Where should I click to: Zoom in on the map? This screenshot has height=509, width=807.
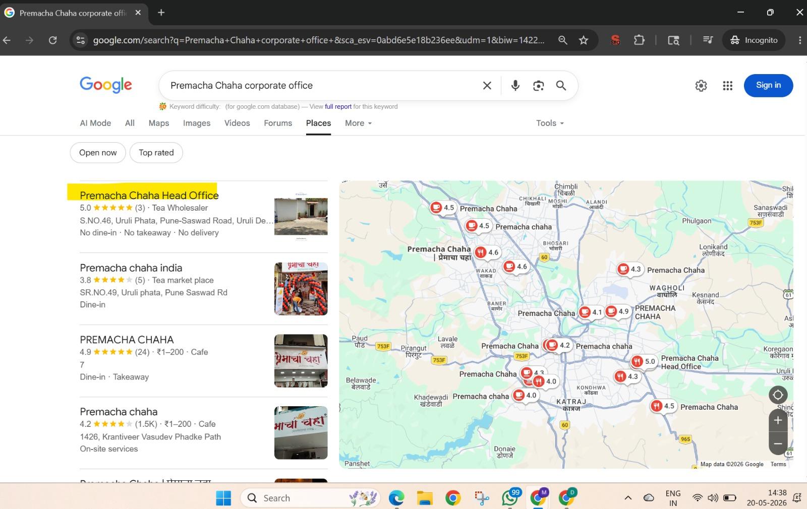778,420
